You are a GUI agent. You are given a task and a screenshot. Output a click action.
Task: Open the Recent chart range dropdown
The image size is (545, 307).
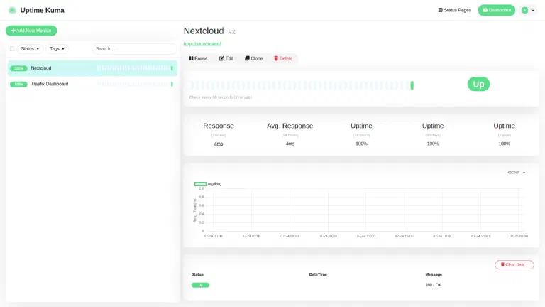pos(515,172)
